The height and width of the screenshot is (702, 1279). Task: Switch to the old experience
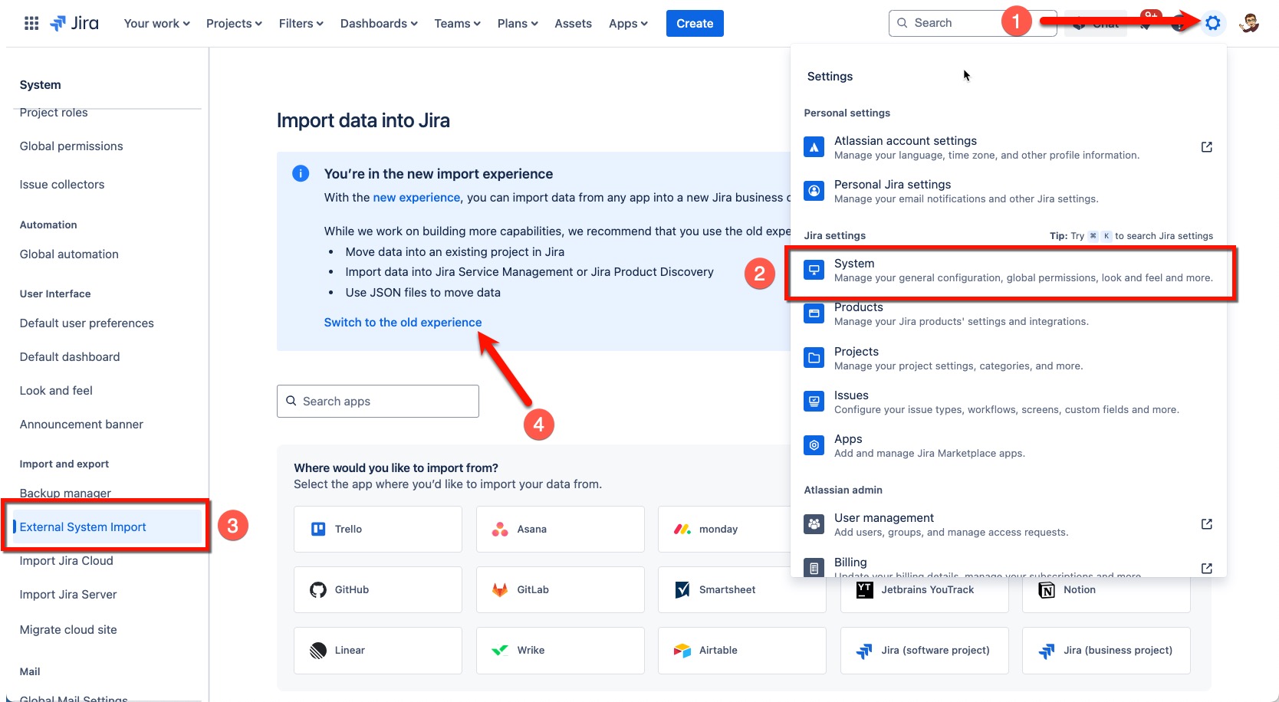pyautogui.click(x=402, y=322)
